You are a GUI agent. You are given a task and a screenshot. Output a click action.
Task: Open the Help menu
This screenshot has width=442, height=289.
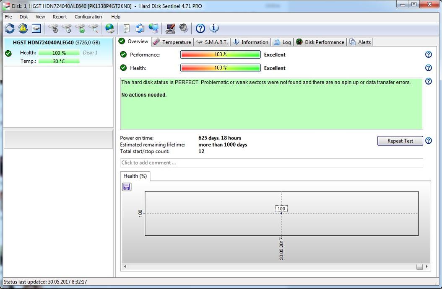point(116,17)
